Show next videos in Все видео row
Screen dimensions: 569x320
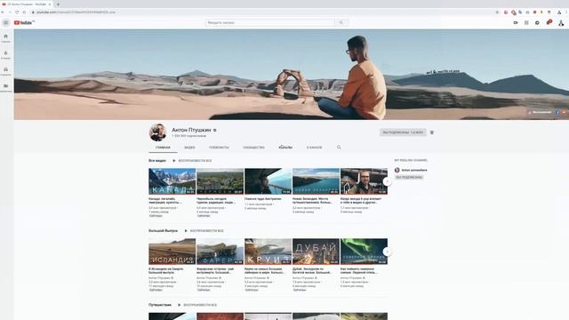click(x=388, y=181)
